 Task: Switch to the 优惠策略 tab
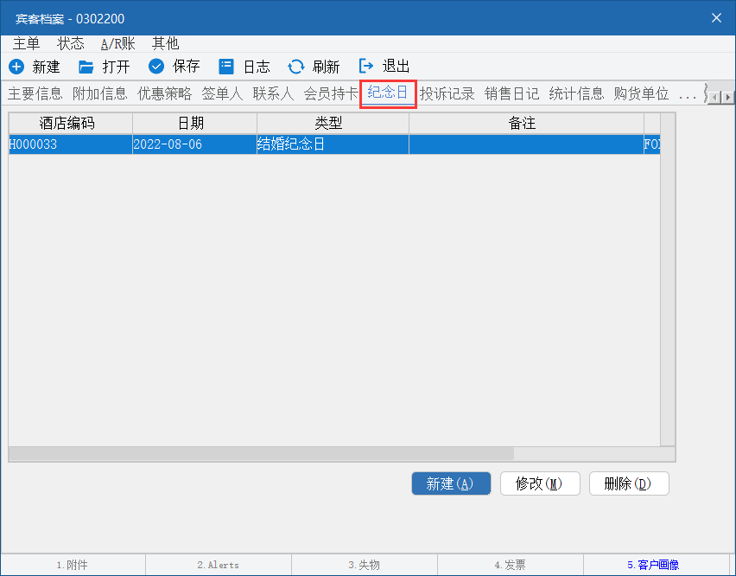pyautogui.click(x=165, y=93)
